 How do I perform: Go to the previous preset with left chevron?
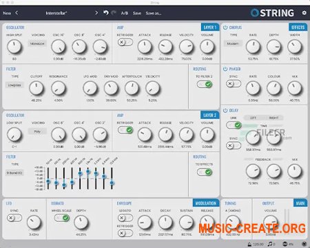pos(17,13)
